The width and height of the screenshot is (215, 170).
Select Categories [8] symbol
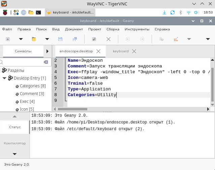click(33, 86)
